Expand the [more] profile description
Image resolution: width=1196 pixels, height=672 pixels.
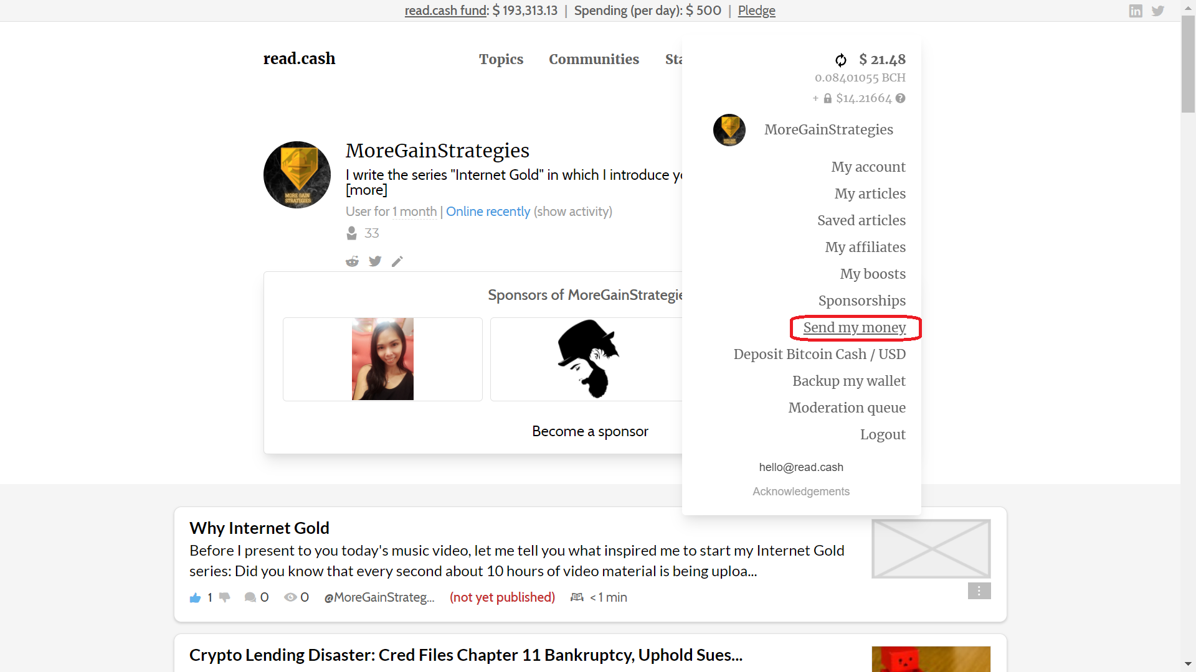click(367, 190)
